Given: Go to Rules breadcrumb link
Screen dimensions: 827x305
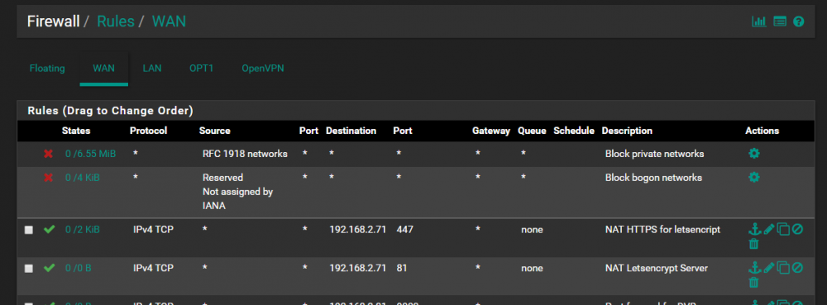Looking at the screenshot, I should pos(116,21).
